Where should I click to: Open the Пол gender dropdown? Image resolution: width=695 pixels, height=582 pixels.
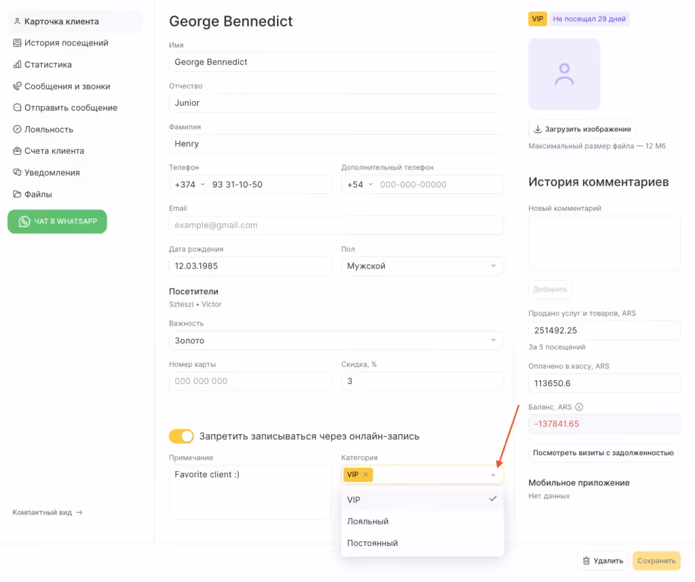[x=422, y=266]
